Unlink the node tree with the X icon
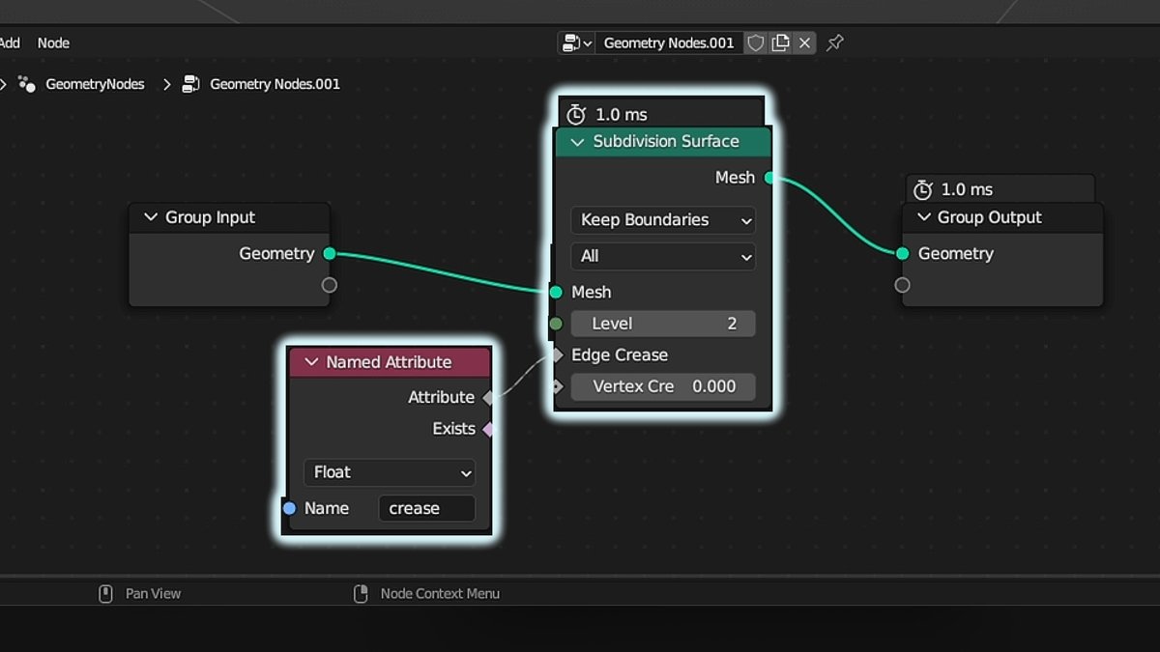The height and width of the screenshot is (652, 1160). 805,43
